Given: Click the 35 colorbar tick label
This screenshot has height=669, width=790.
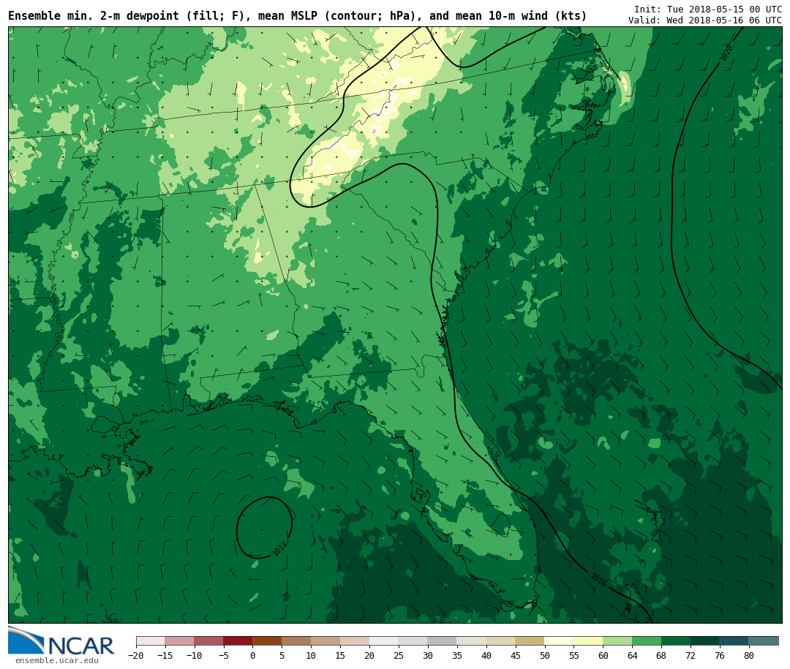Looking at the screenshot, I should tap(457, 655).
